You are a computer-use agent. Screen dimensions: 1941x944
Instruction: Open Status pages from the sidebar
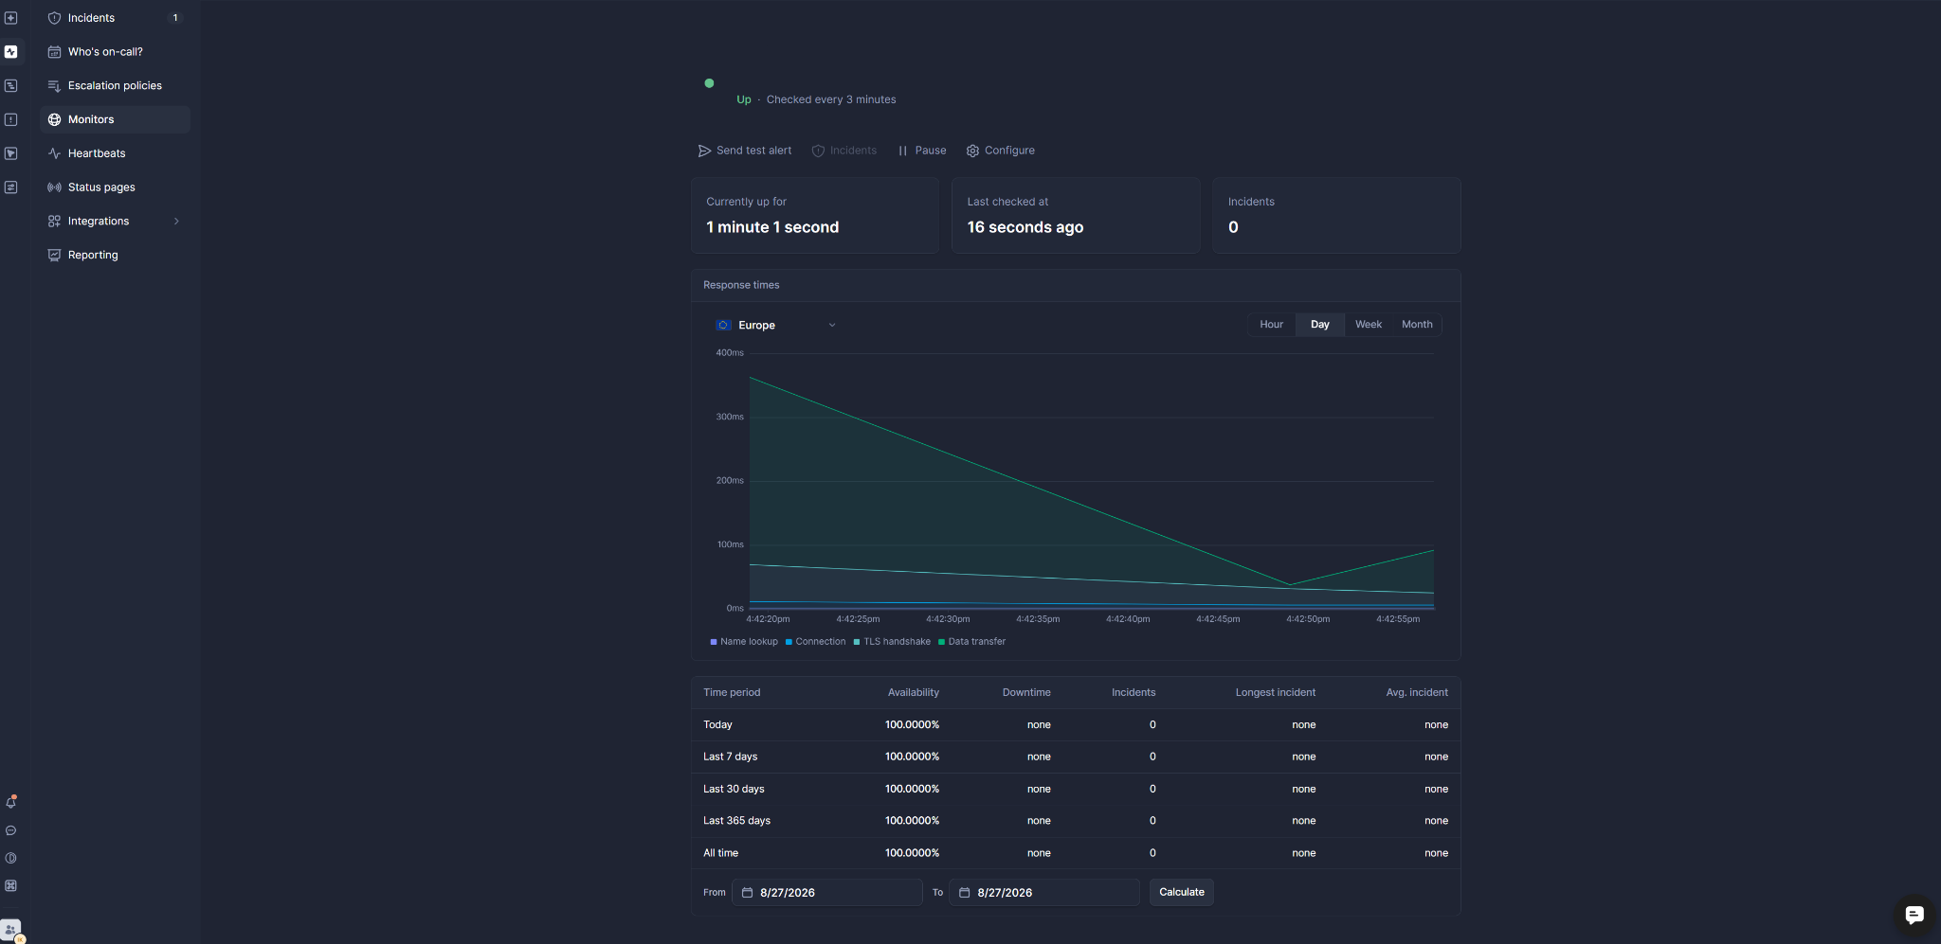pos(115,187)
